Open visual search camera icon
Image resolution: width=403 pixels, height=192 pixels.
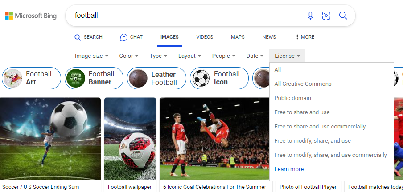[326, 16]
